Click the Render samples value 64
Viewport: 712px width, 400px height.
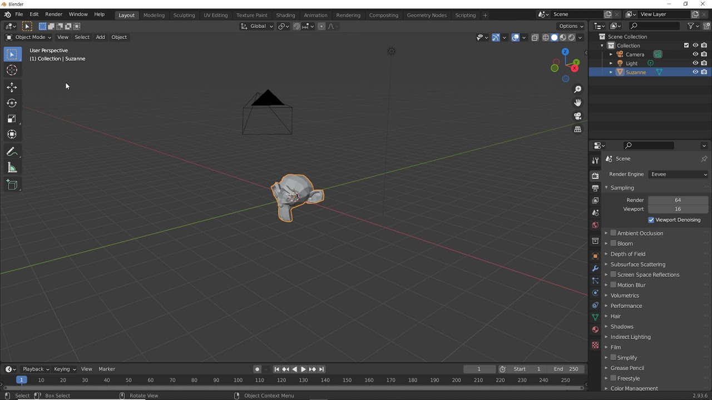(678, 200)
